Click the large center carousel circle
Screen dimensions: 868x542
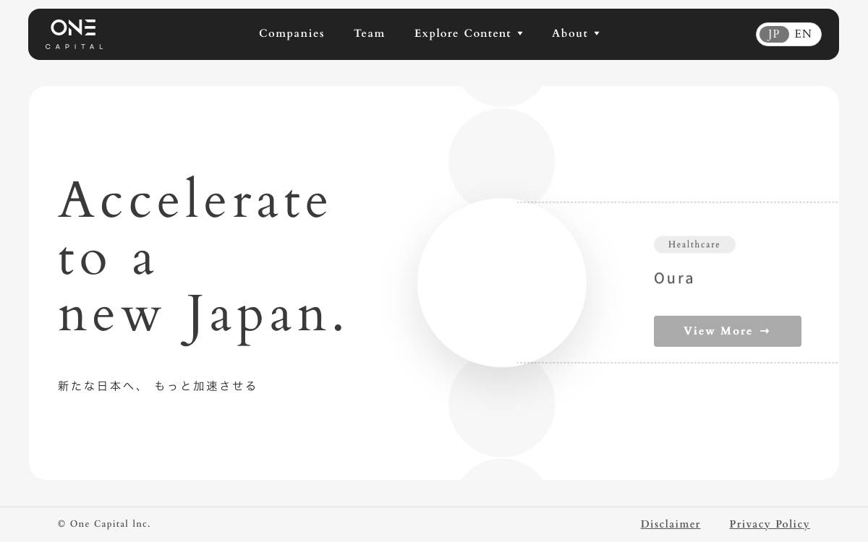click(502, 283)
